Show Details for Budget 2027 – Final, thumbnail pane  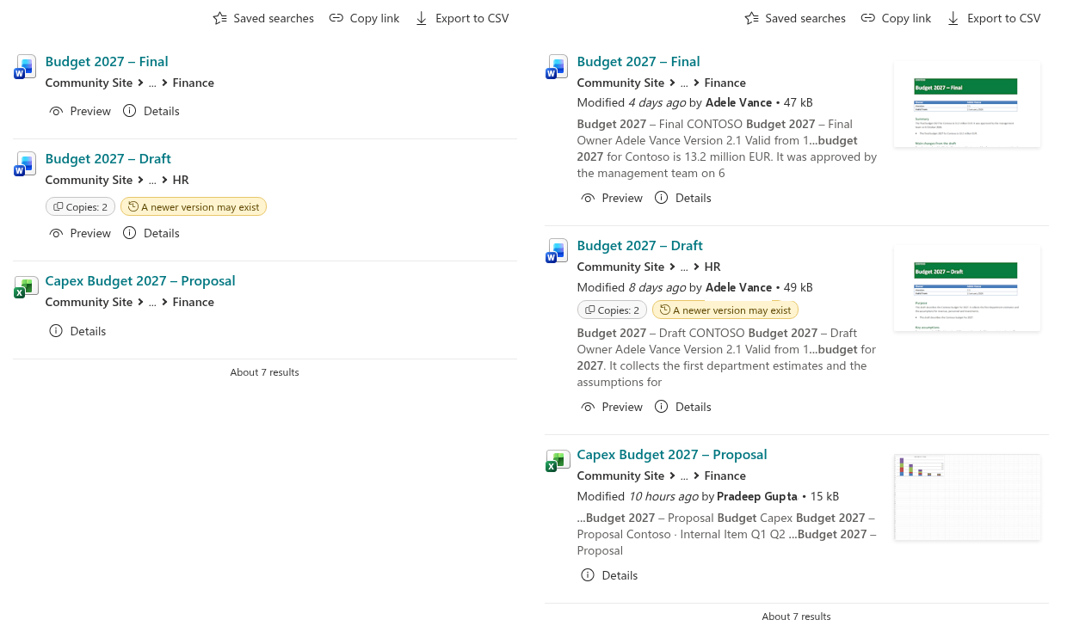click(x=683, y=198)
